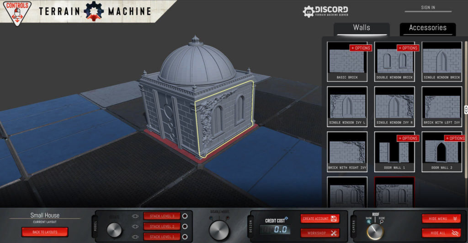Click the Credit Cost info icon
Screen dimensions: 468x243
point(286,218)
